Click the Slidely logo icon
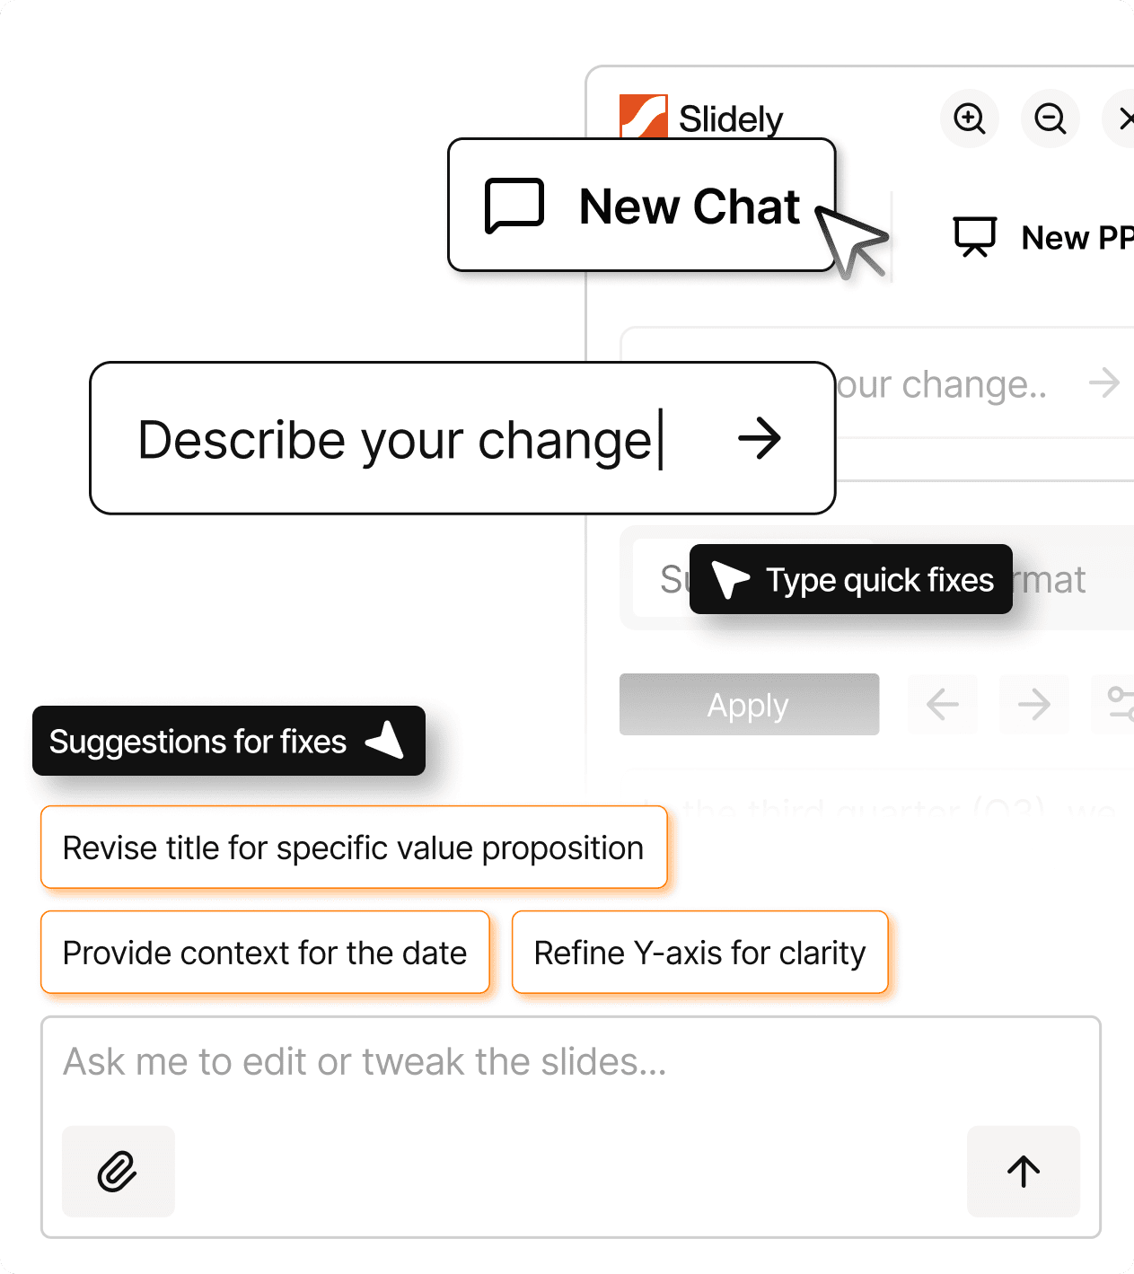This screenshot has height=1274, width=1134. tap(643, 115)
